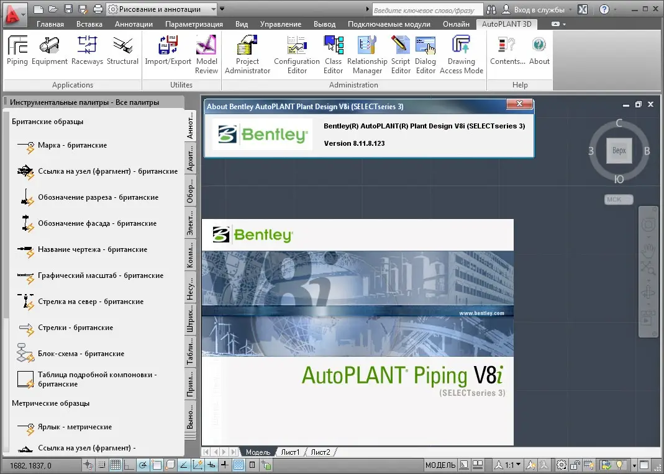Click Clean Screen icon in status bar
Screen dimensions: 664x474
pos(644,465)
